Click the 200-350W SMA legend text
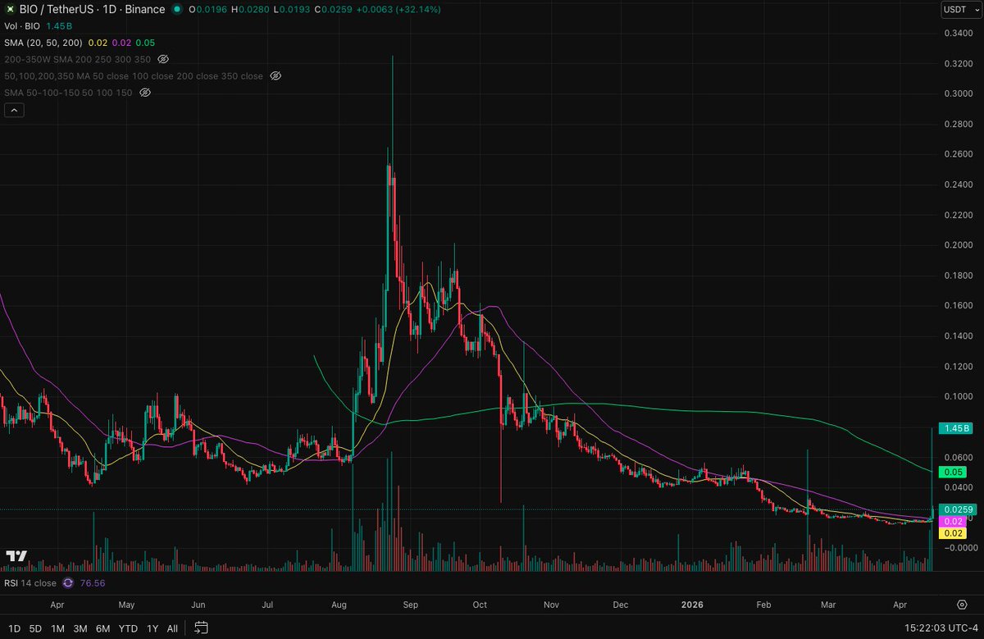This screenshot has width=984, height=639. click(78, 59)
